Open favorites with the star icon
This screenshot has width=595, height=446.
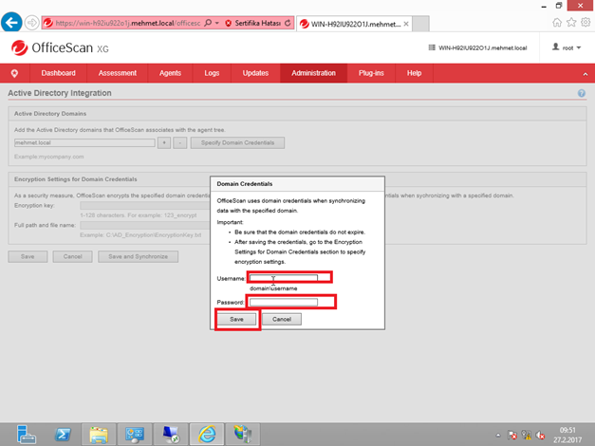coord(571,23)
